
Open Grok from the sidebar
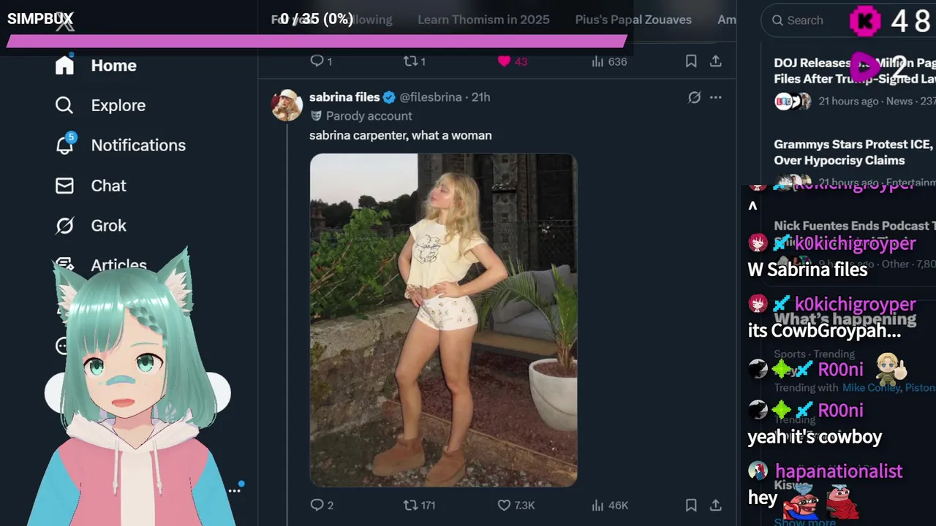point(64,226)
